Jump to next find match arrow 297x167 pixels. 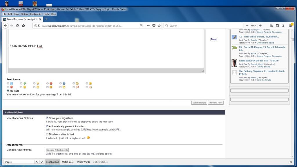pos(42,162)
